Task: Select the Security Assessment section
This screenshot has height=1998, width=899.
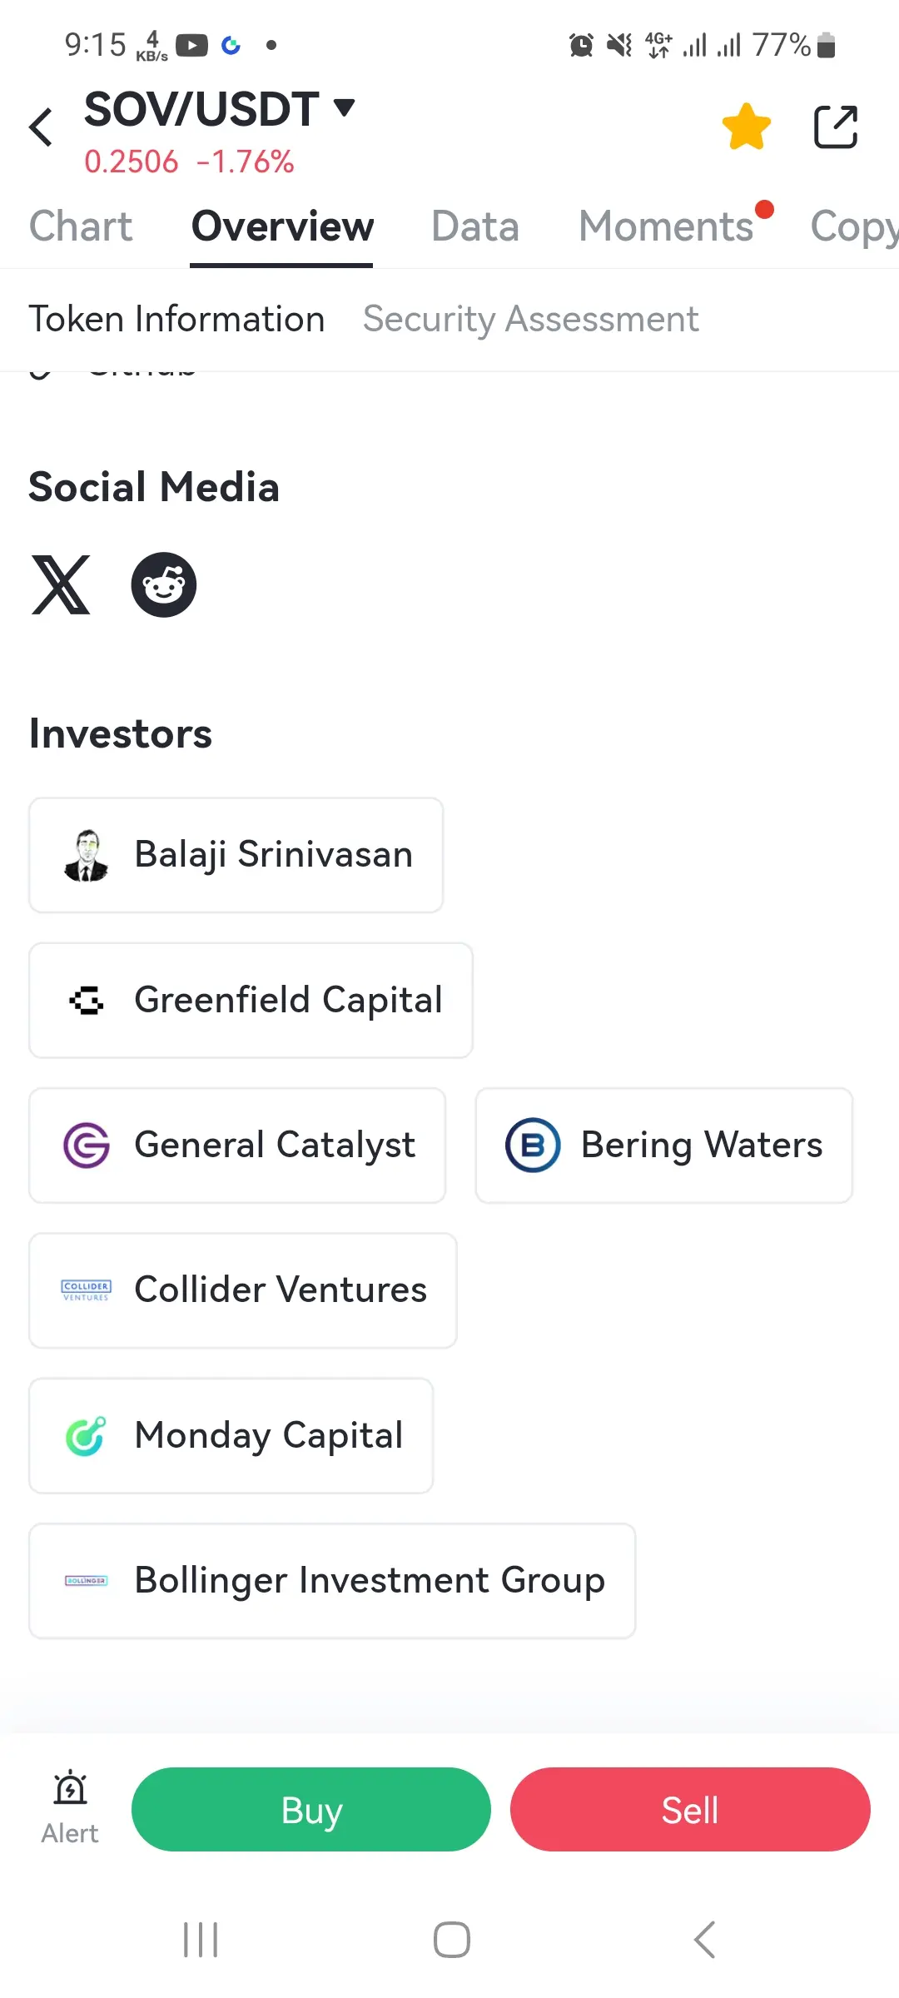Action: tap(530, 319)
